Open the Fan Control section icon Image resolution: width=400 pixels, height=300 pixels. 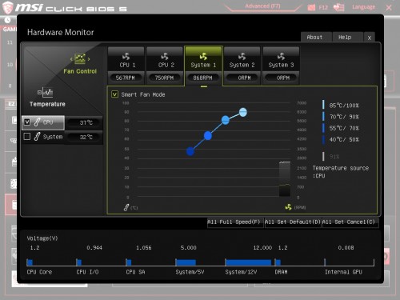point(80,58)
